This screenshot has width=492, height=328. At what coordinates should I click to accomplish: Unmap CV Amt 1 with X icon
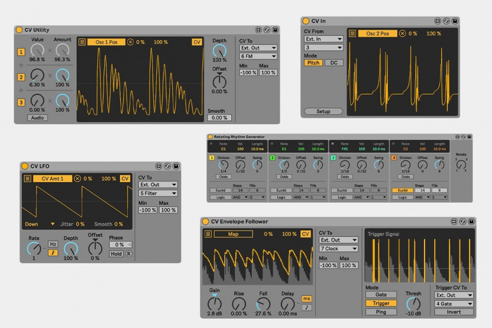[x=77, y=179]
